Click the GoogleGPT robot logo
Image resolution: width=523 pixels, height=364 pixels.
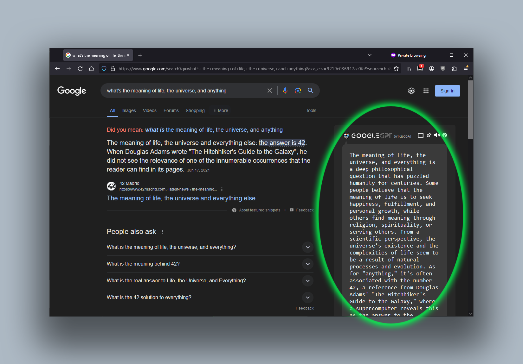pos(346,136)
